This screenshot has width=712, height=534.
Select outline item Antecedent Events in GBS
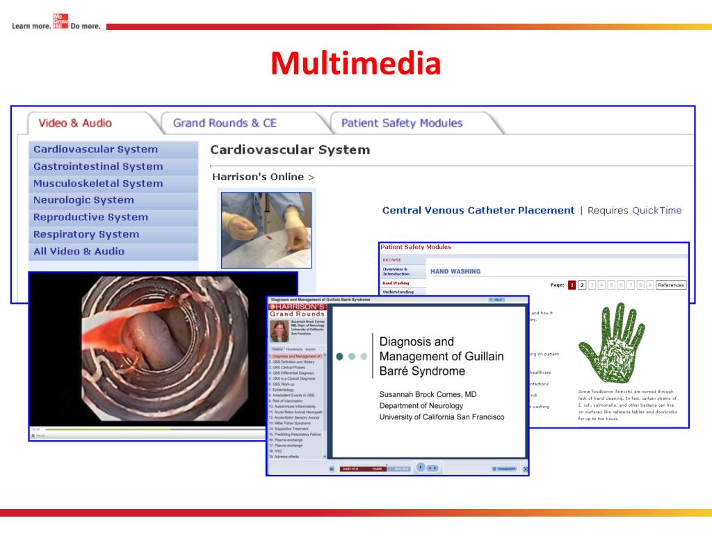pyautogui.click(x=291, y=395)
